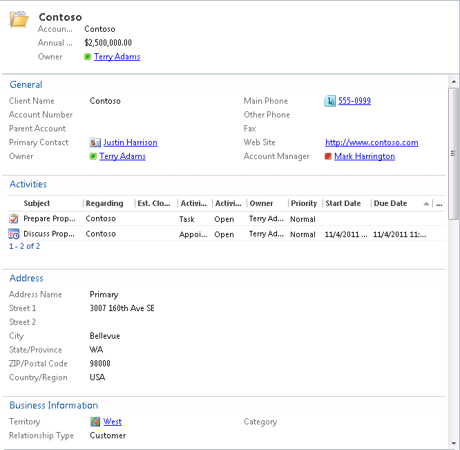Collapse the Business Information section header
Image resolution: width=460 pixels, height=450 pixels.
pos(53,405)
